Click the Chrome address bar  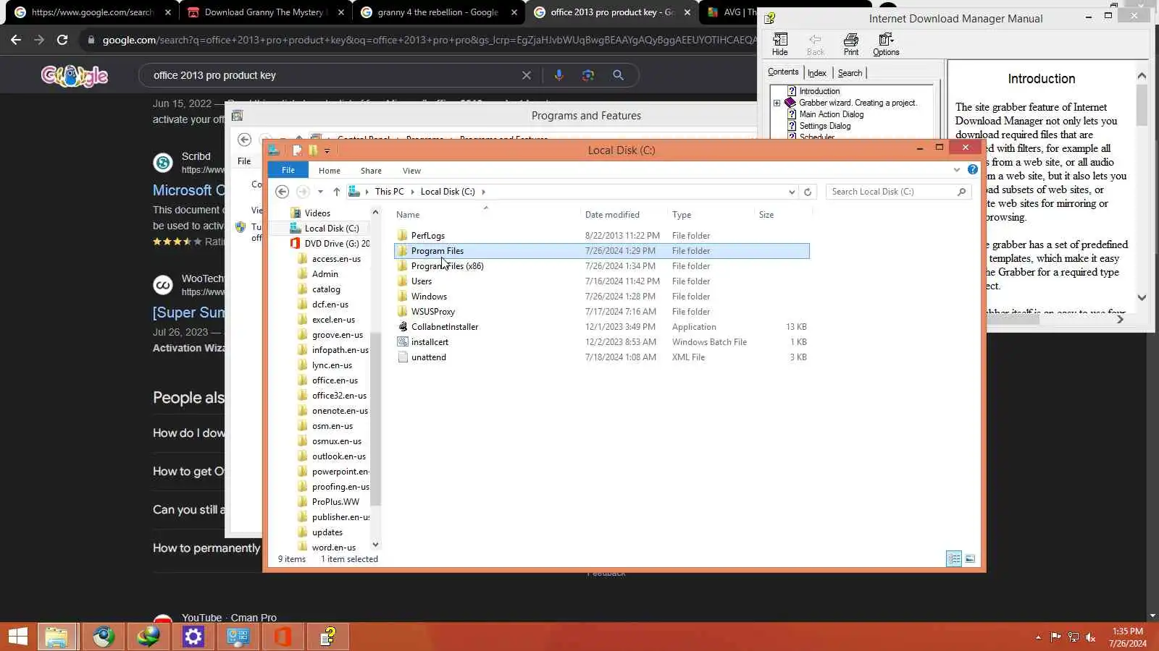427,40
